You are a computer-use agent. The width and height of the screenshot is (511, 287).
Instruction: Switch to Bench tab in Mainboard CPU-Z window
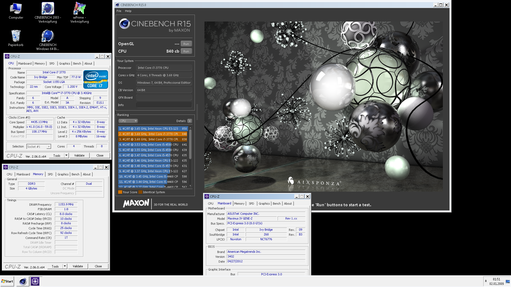click(x=277, y=204)
